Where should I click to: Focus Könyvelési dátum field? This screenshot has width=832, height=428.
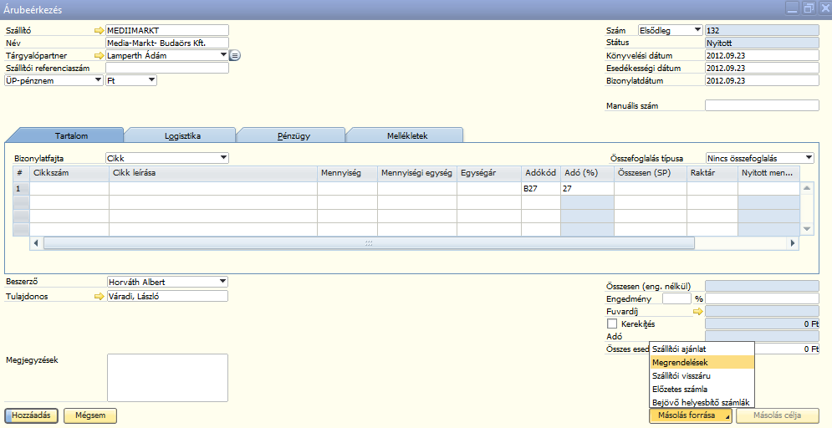click(x=762, y=55)
